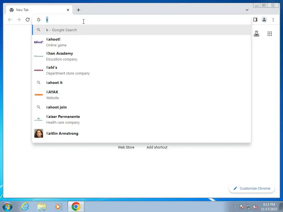Click the browser forward arrow
283x212 pixels.
click(19, 20)
